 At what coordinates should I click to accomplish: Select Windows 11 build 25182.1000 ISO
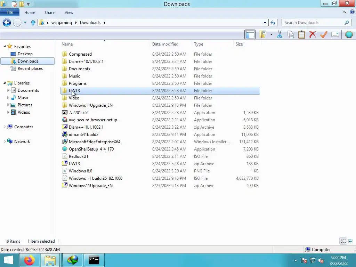point(160,178)
